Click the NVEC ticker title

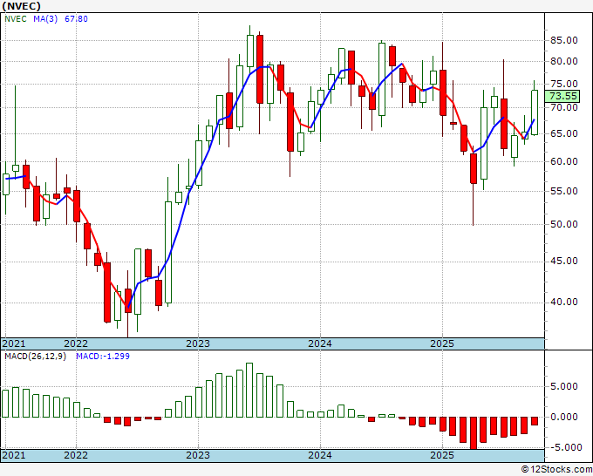pyautogui.click(x=21, y=6)
